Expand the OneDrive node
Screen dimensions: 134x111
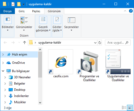tap(3, 63)
